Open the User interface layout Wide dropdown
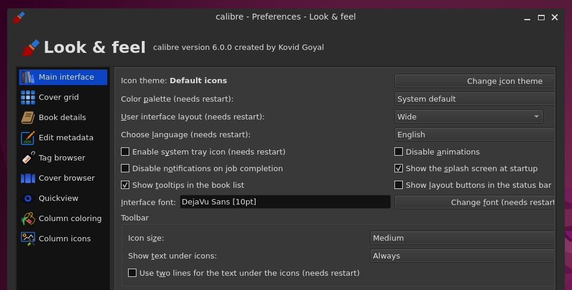Screen dimensions: 572x290 point(469,117)
